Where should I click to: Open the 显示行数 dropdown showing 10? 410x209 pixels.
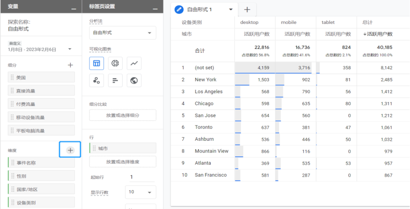tap(141, 192)
